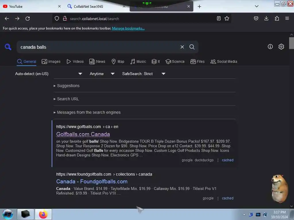Screen dimensions: 294x220
Task: List all tabs chevron
Action: 257,6
